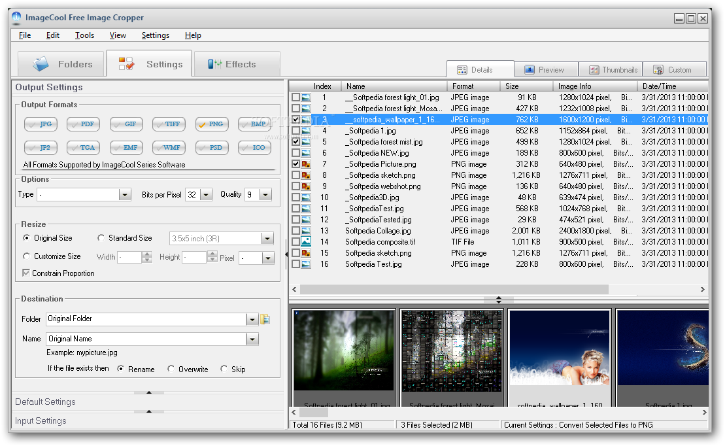Image resolution: width=725 pixels, height=446 pixels.
Task: Switch to the Folders tab
Action: point(61,64)
